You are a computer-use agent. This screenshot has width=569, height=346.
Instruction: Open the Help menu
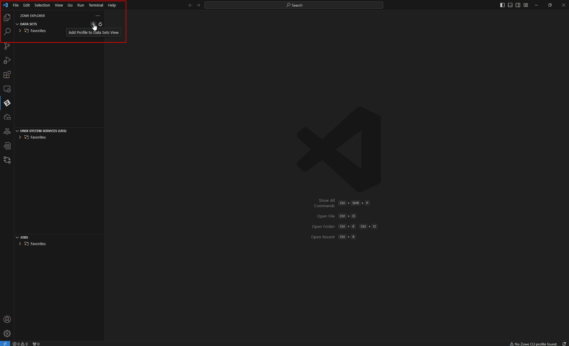pyautogui.click(x=112, y=5)
